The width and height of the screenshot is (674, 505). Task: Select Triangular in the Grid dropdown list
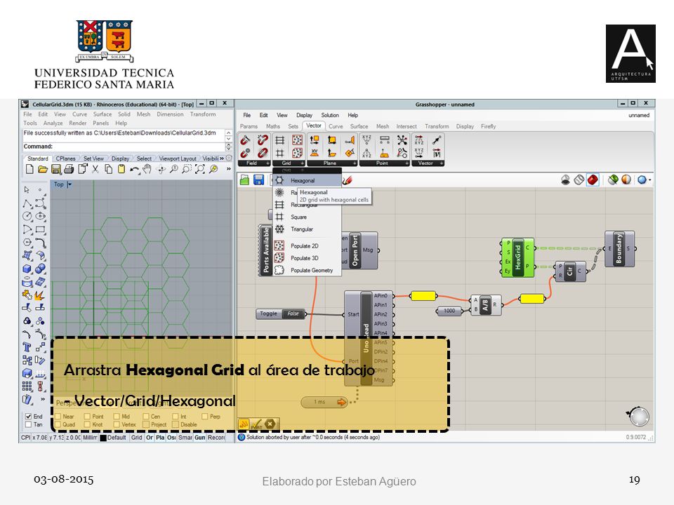(x=307, y=229)
